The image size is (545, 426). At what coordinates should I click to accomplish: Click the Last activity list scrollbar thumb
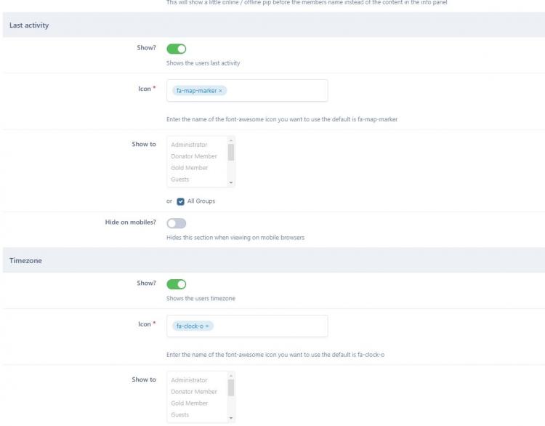(x=231, y=153)
